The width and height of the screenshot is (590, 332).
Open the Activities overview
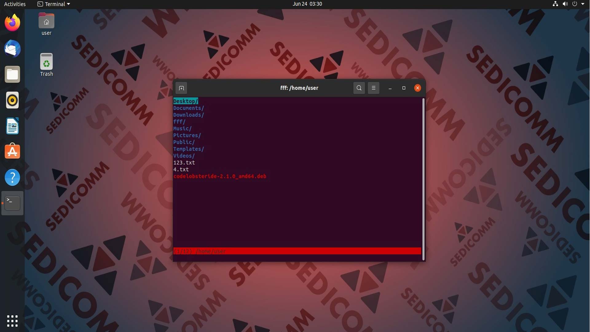click(15, 4)
